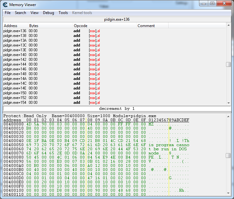The height and width of the screenshot is (199, 234).
Task: Click the Bytes column header
Action: coord(50,26)
